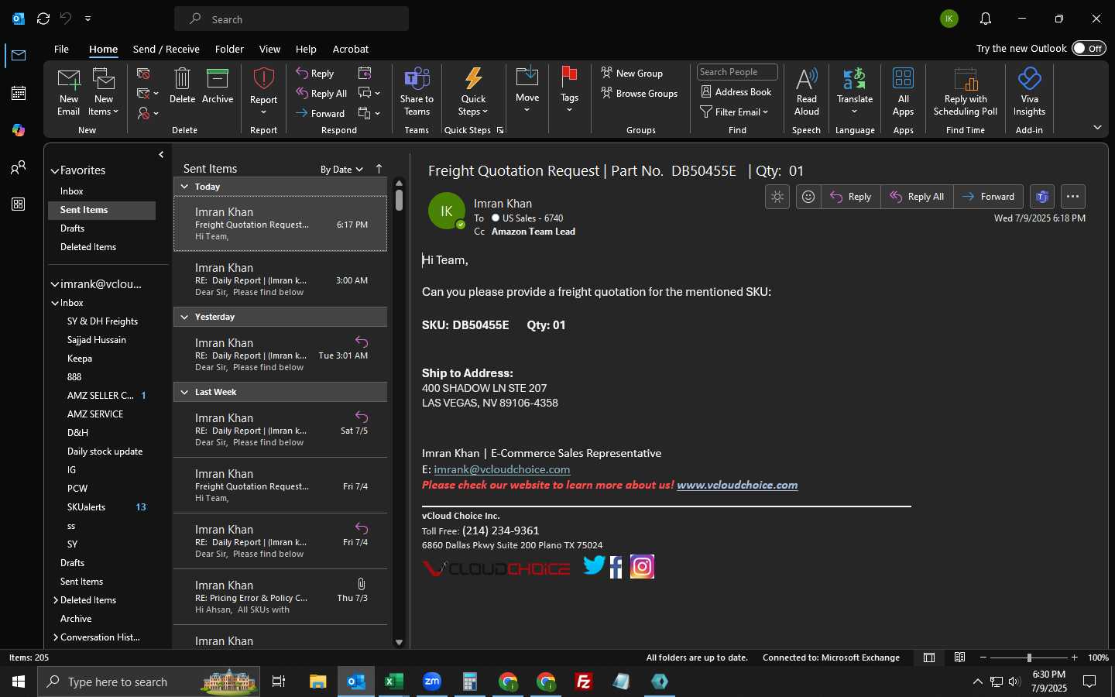Open the View tab
The image size is (1115, 697).
(269, 49)
